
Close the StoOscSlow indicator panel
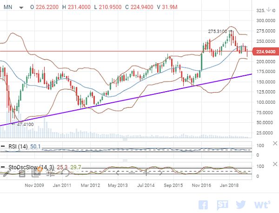[275, 164]
